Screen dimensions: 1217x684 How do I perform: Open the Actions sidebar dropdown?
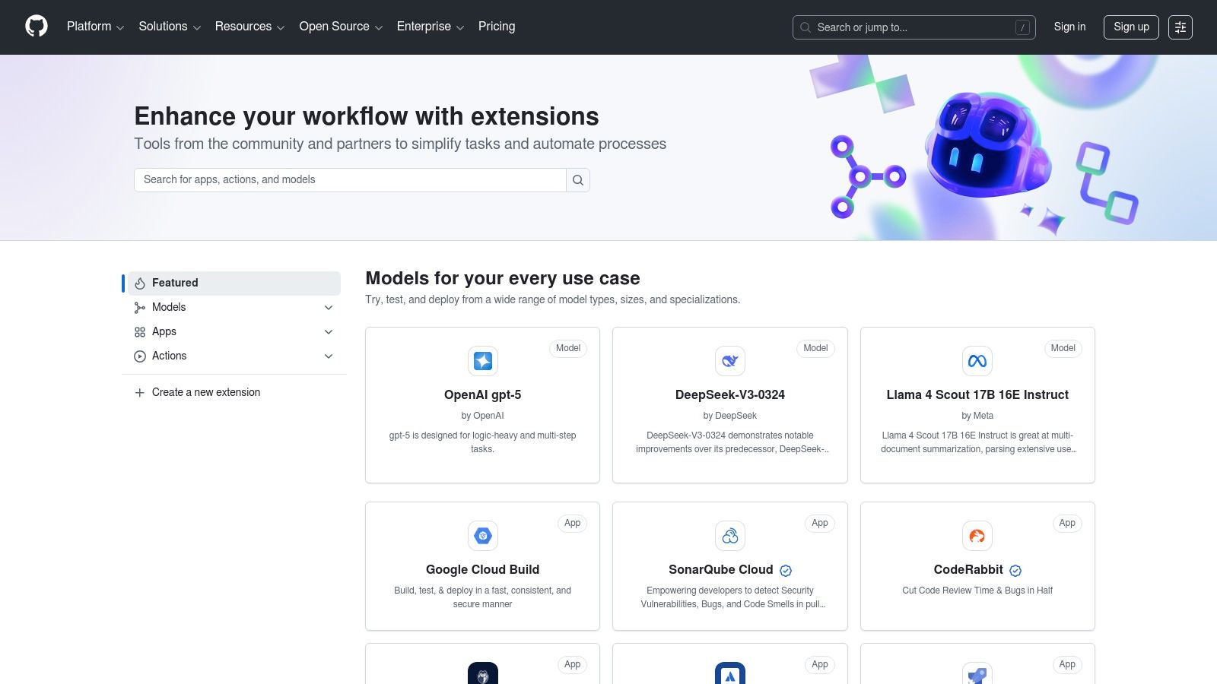pyautogui.click(x=329, y=356)
